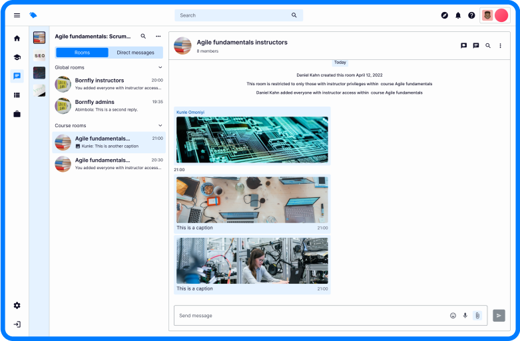Click "Daniel Kahn created this room" notice
The height and width of the screenshot is (341, 520).
coord(340,75)
